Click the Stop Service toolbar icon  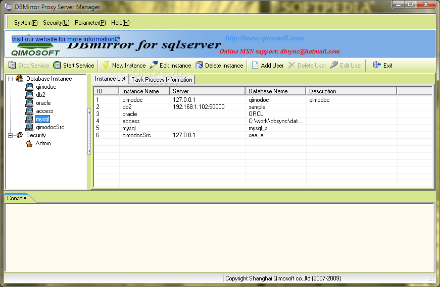click(12, 65)
